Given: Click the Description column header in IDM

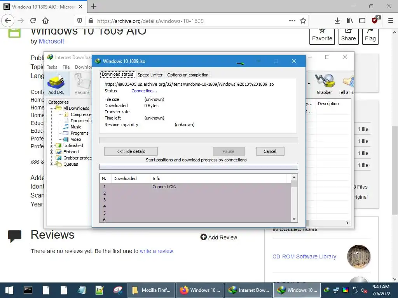Looking at the screenshot, I should click(x=333, y=104).
